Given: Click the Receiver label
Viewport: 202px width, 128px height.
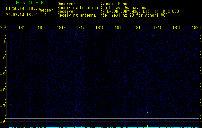Looking at the screenshot, I should point(66,12).
